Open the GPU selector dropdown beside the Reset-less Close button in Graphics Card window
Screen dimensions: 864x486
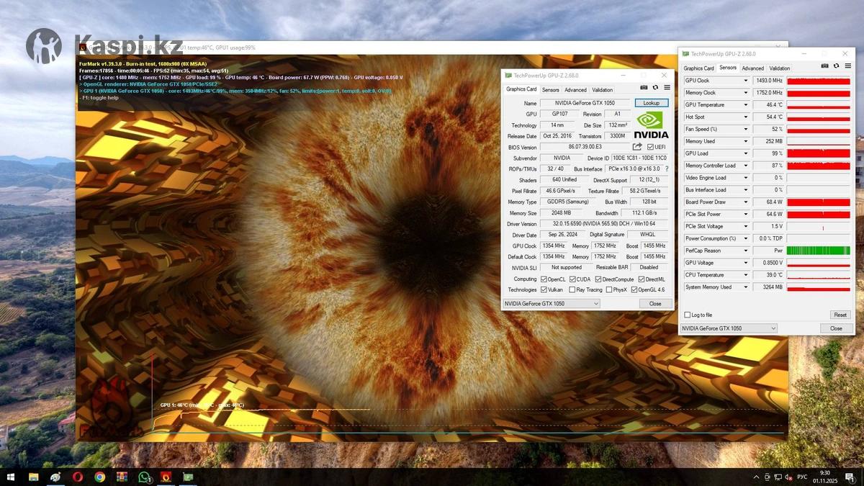pyautogui.click(x=551, y=304)
